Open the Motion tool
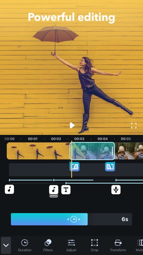 139,245
